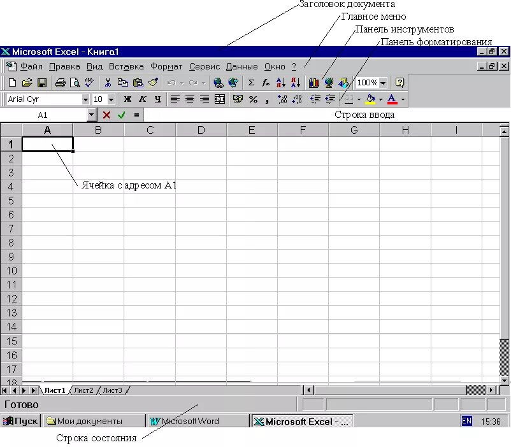The height and width of the screenshot is (447, 511).
Task: Open a file with the Open folder icon
Action: pos(27,83)
